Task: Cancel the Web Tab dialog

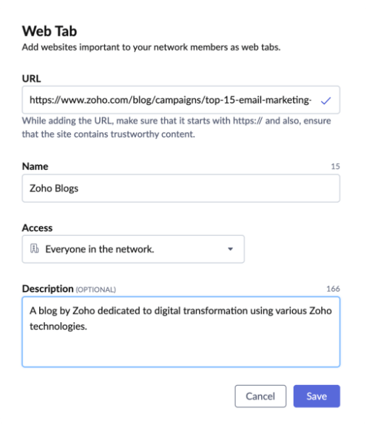Action: coord(260,396)
